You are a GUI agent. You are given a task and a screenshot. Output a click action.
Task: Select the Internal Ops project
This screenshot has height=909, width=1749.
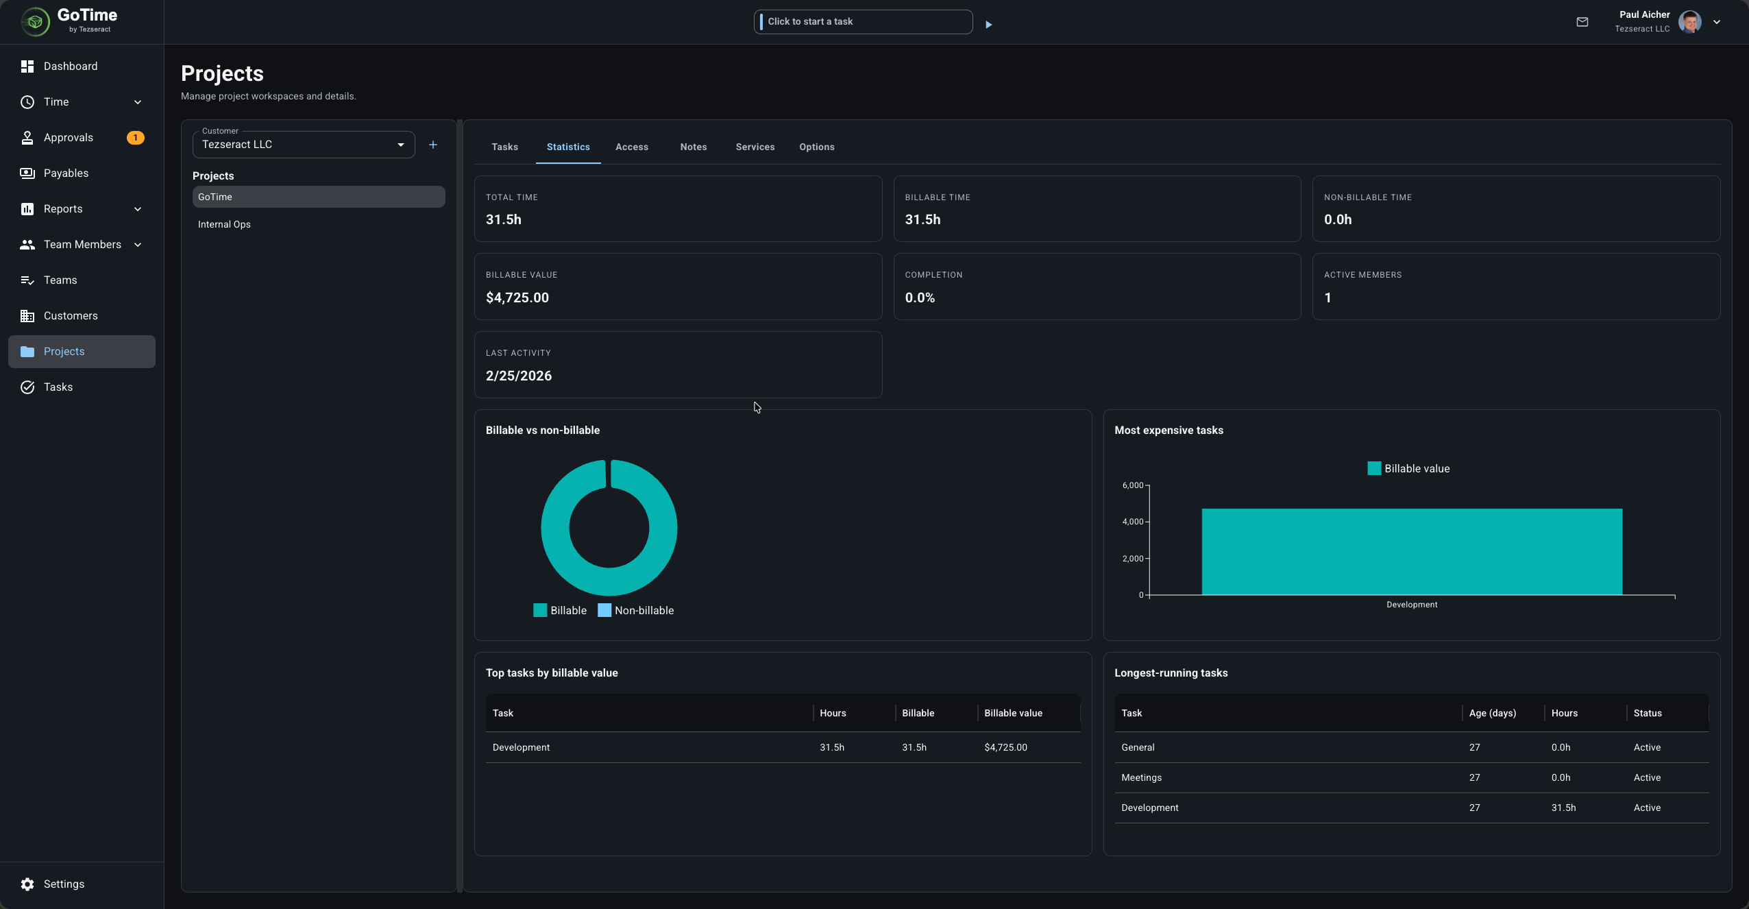(319, 224)
